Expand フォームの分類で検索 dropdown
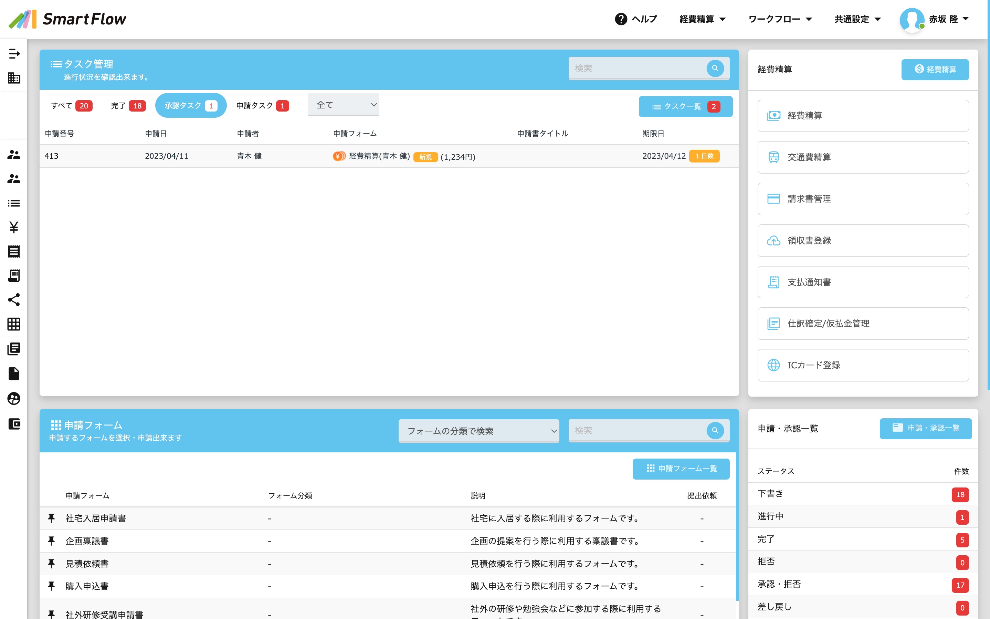The height and width of the screenshot is (619, 990). [x=478, y=431]
